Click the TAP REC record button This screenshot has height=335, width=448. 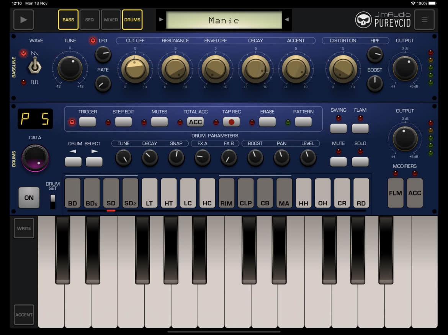[231, 122]
